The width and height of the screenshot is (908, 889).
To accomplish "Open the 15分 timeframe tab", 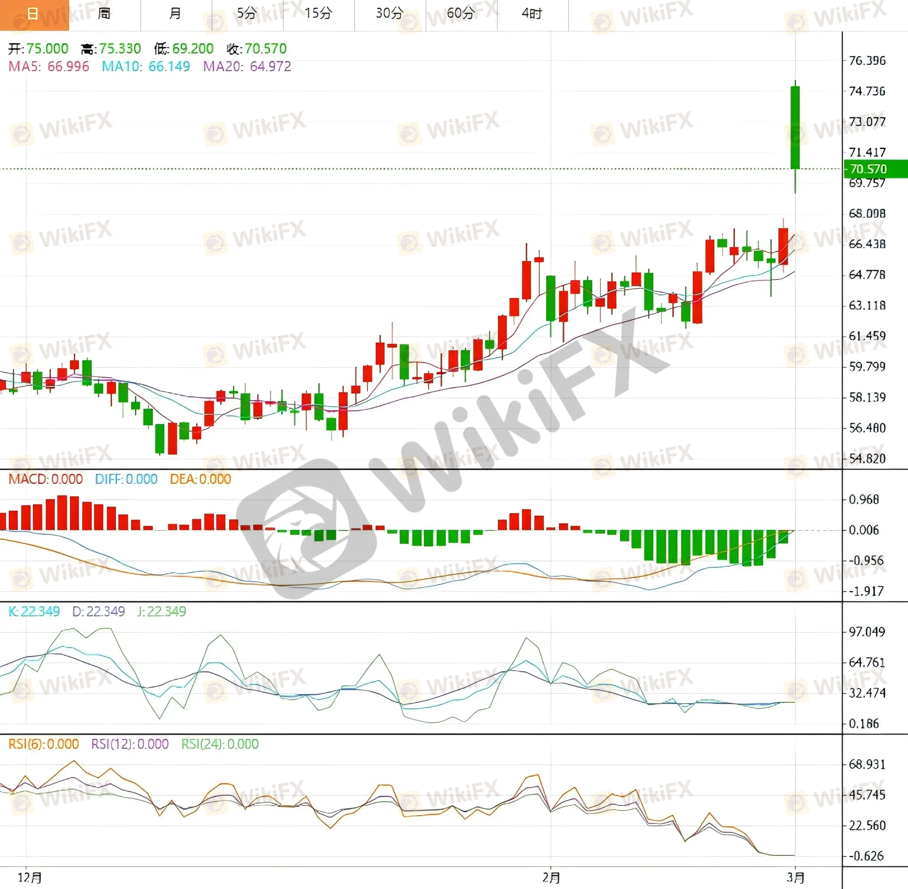I will (318, 14).
